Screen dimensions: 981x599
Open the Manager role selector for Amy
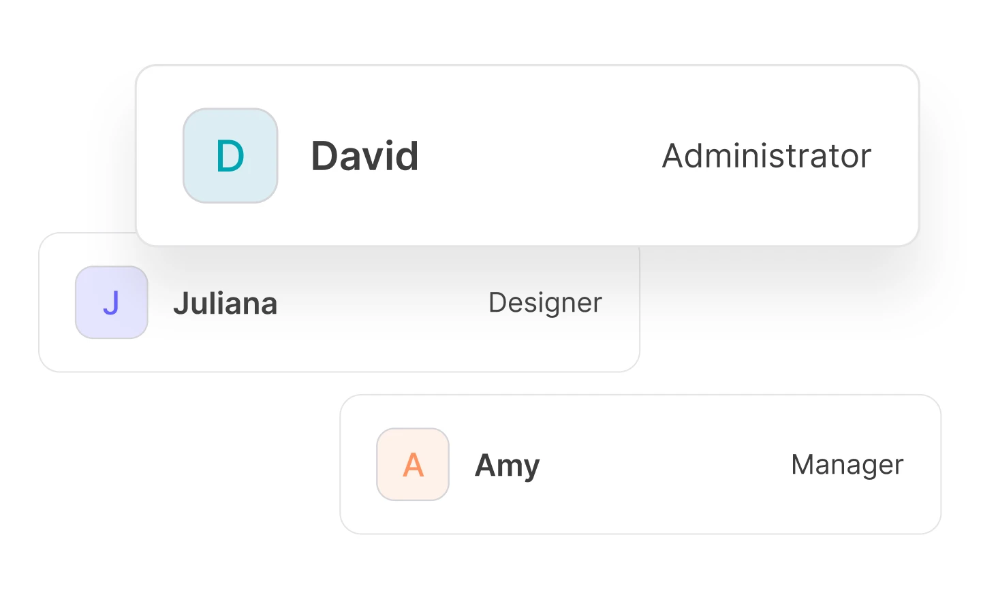click(847, 465)
